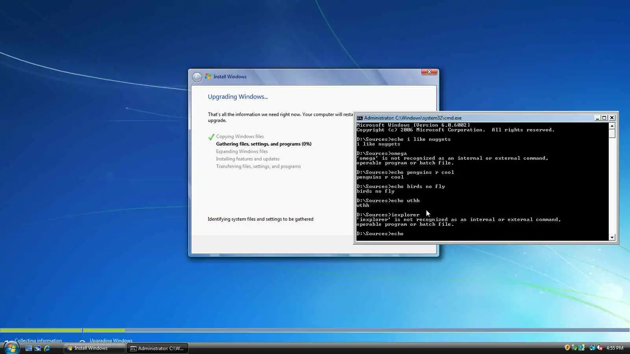Click 'Identifying system files and settings' status text

click(x=261, y=219)
